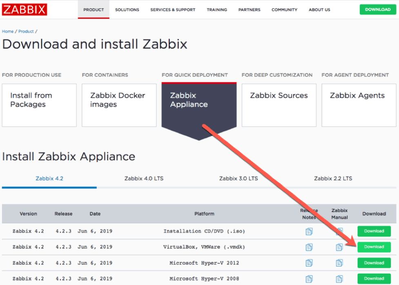Open the Services & Support menu
Screen dimensions: 399x285
173,10
